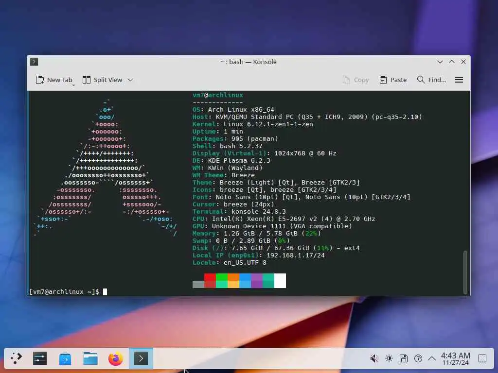Image resolution: width=498 pixels, height=373 pixels.
Task: Minimize the Konsole window
Action: click(x=440, y=62)
